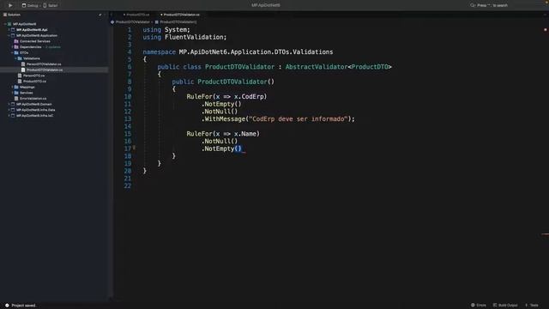549x309 pixels.
Task: Click the Dependencies folder icon
Action: [16, 47]
